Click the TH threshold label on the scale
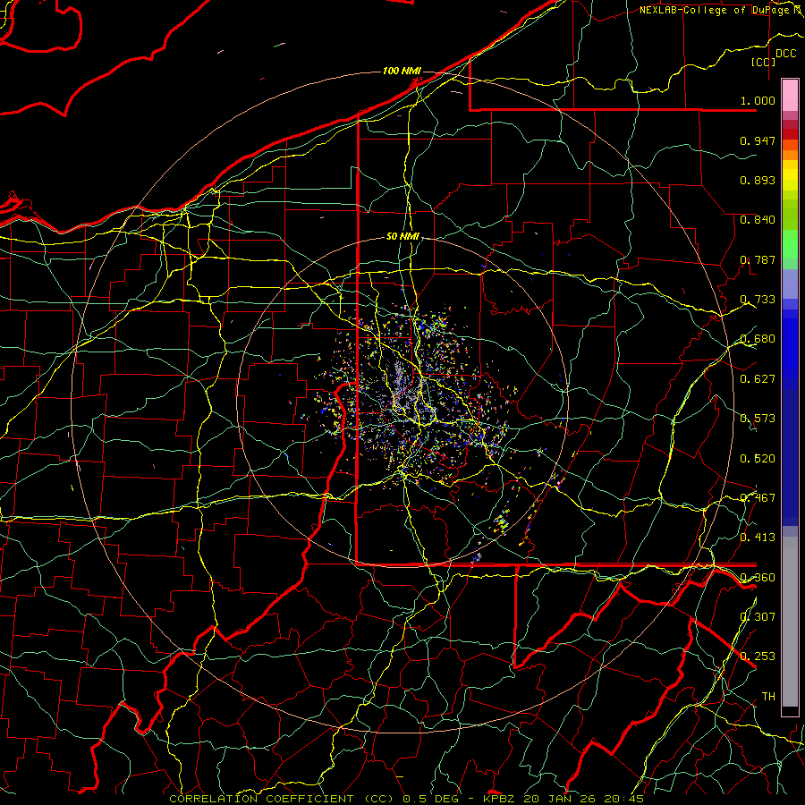The image size is (805, 805). (768, 697)
